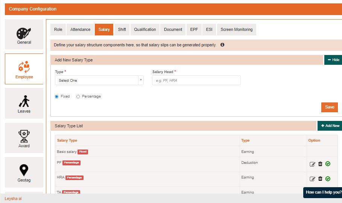
Task: Open the Leaves sidebar section
Action: pyautogui.click(x=24, y=104)
